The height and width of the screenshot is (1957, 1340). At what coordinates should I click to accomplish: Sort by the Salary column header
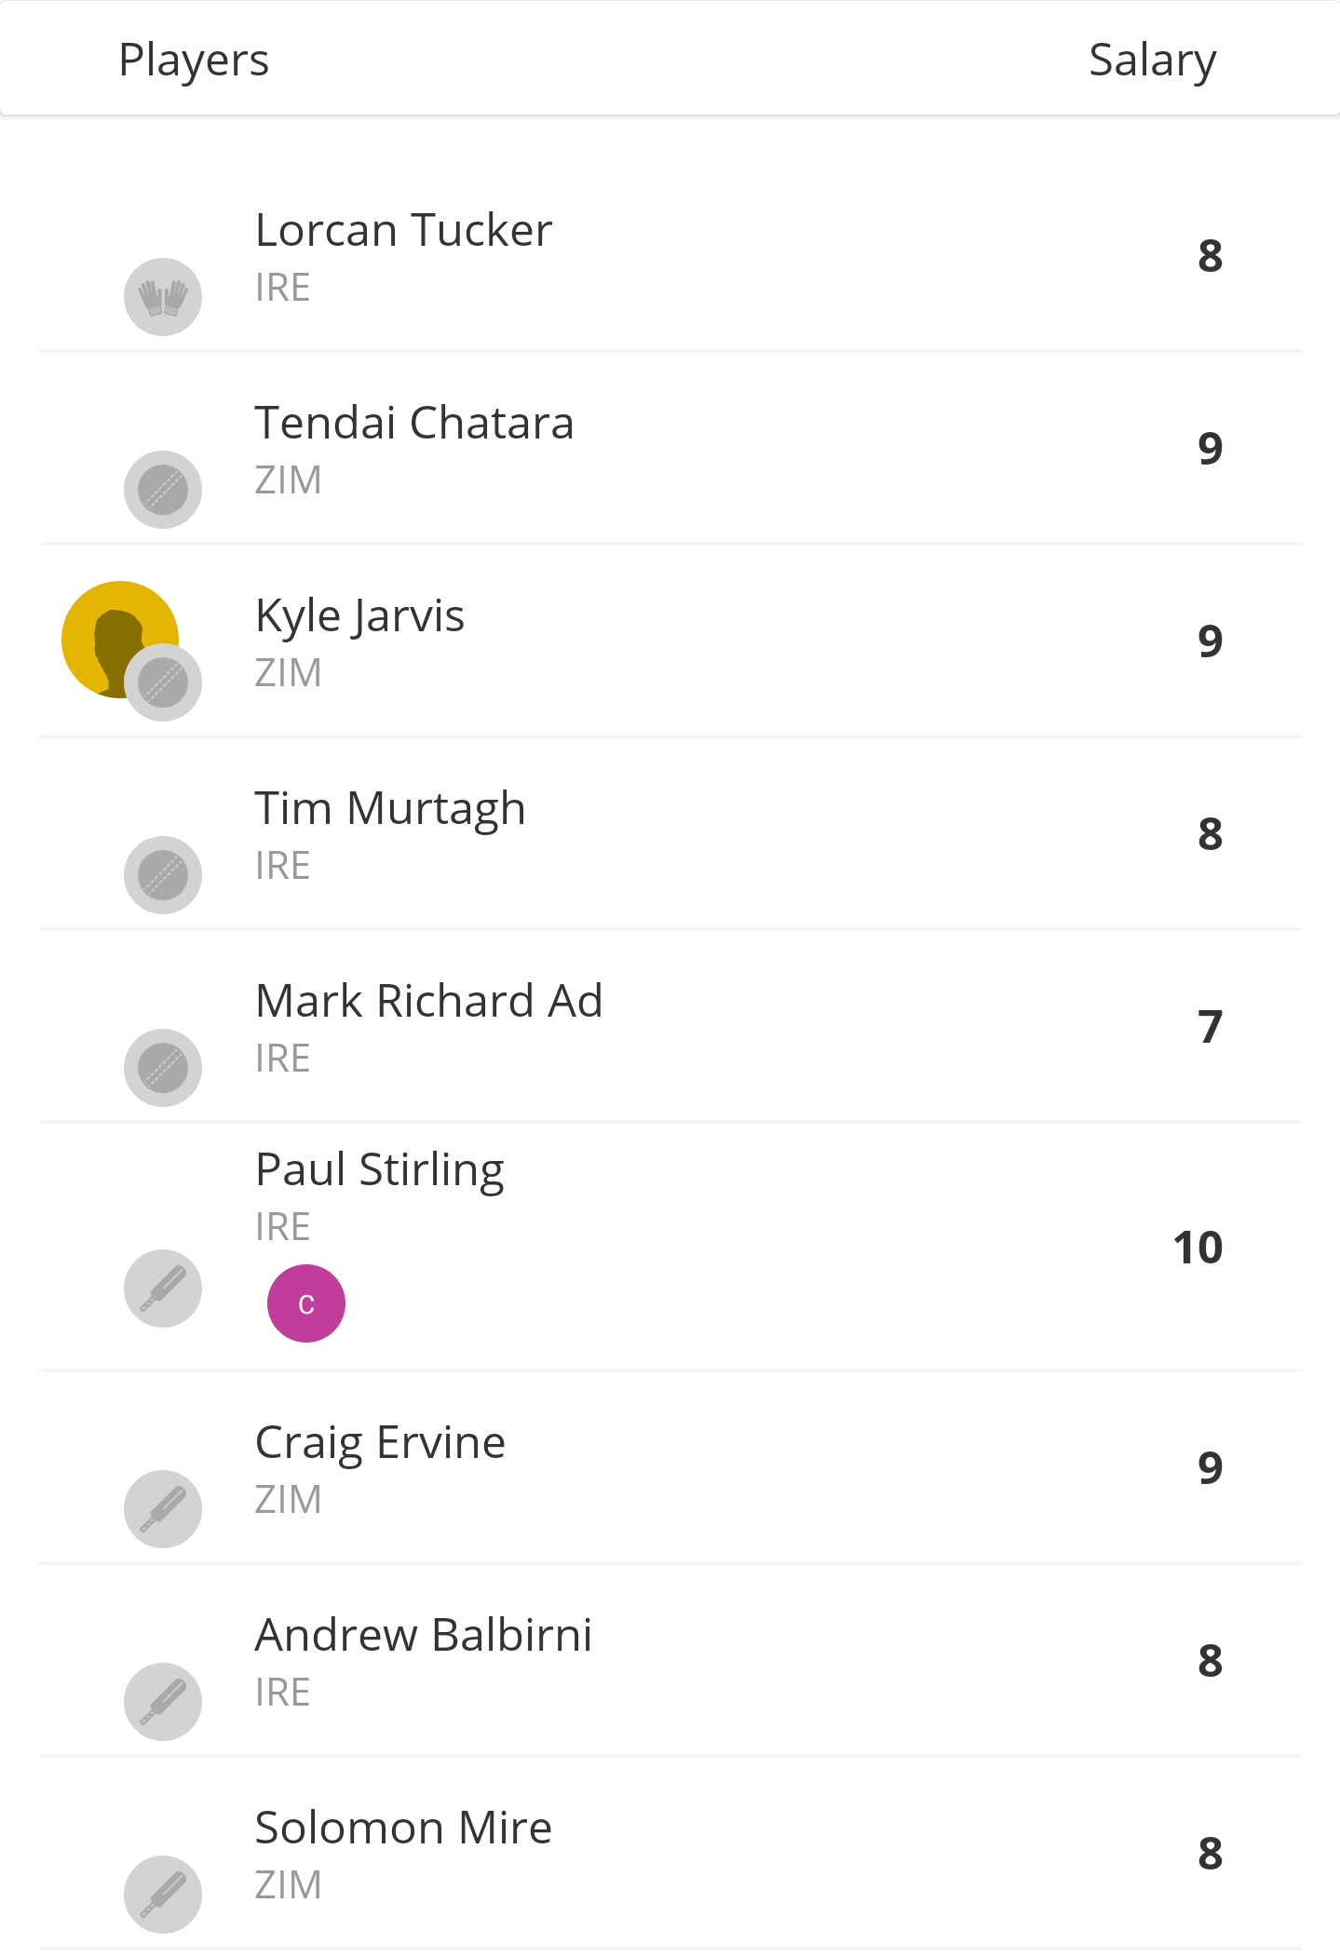tap(1152, 60)
